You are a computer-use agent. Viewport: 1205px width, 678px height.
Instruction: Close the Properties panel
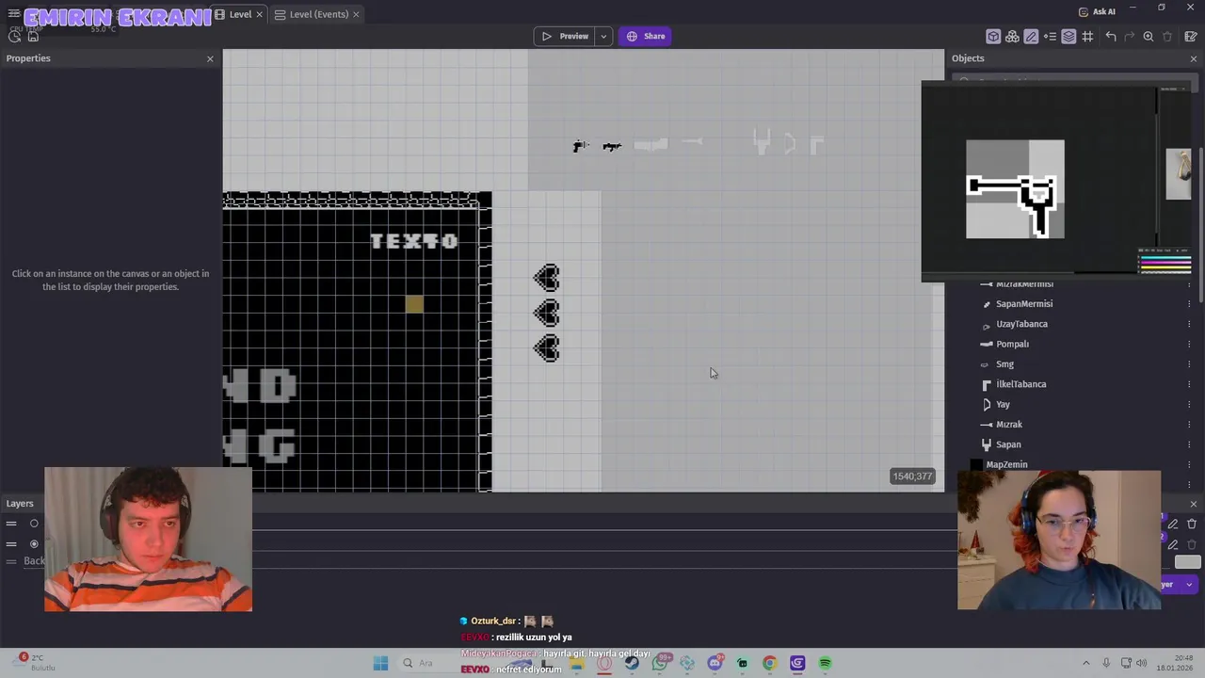(x=210, y=58)
